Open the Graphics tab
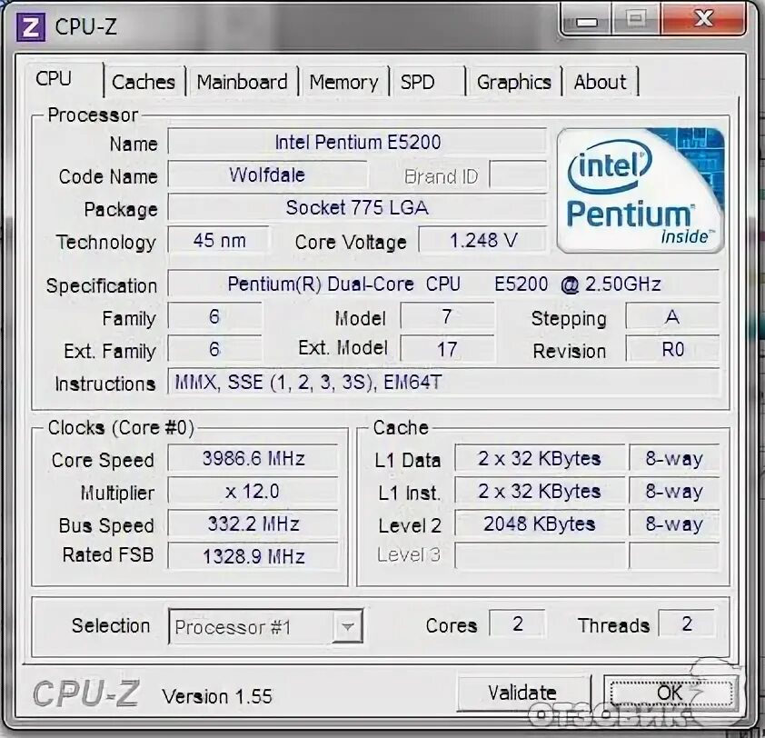Image resolution: width=765 pixels, height=738 pixels. pyautogui.click(x=514, y=82)
